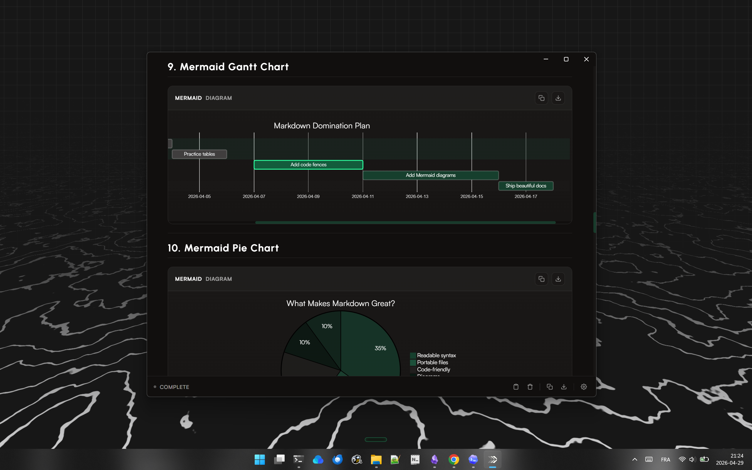Click the Readable syntax legend swatch
The image size is (752, 470).
pyautogui.click(x=413, y=355)
